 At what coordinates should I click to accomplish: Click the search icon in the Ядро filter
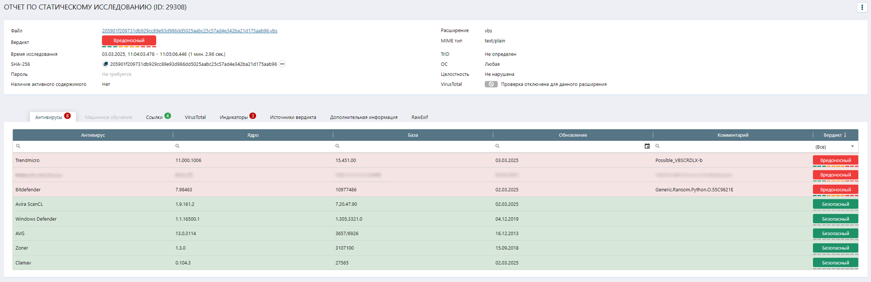click(177, 146)
